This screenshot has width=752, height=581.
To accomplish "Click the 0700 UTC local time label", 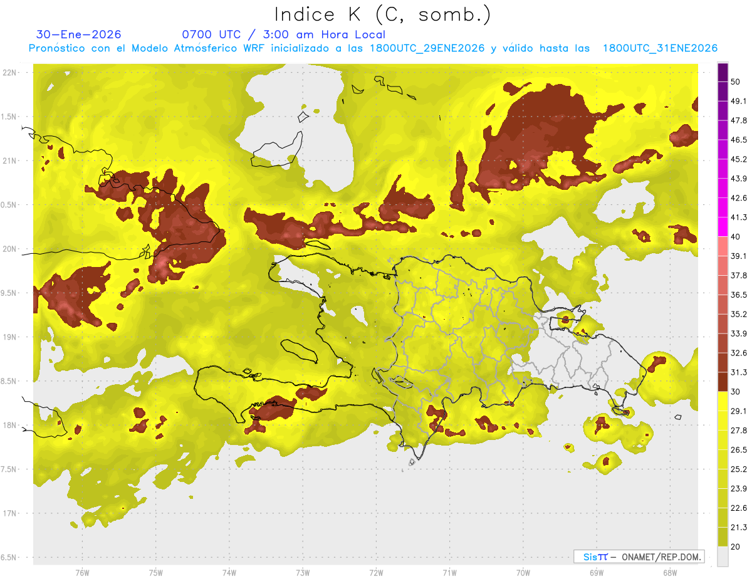I will (x=283, y=35).
